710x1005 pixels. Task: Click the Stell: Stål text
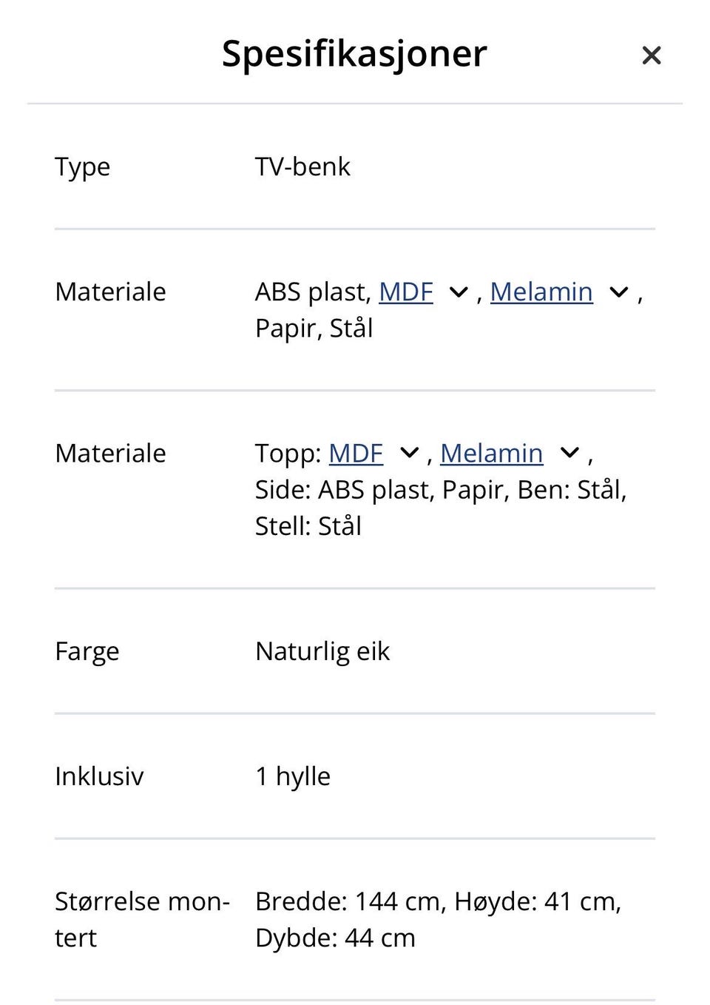308,526
